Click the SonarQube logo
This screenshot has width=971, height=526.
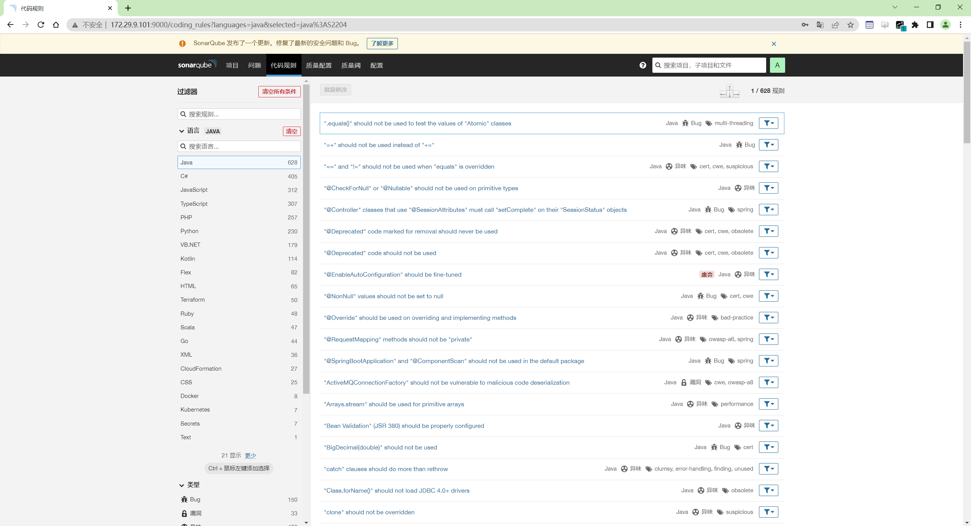(x=197, y=64)
